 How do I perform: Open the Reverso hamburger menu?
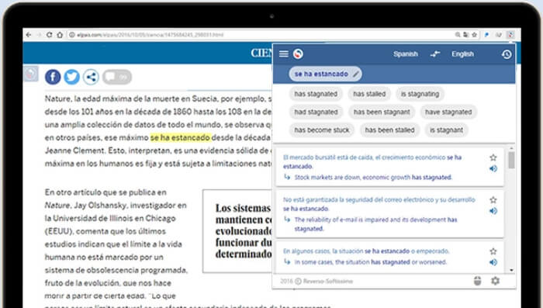pyautogui.click(x=284, y=54)
